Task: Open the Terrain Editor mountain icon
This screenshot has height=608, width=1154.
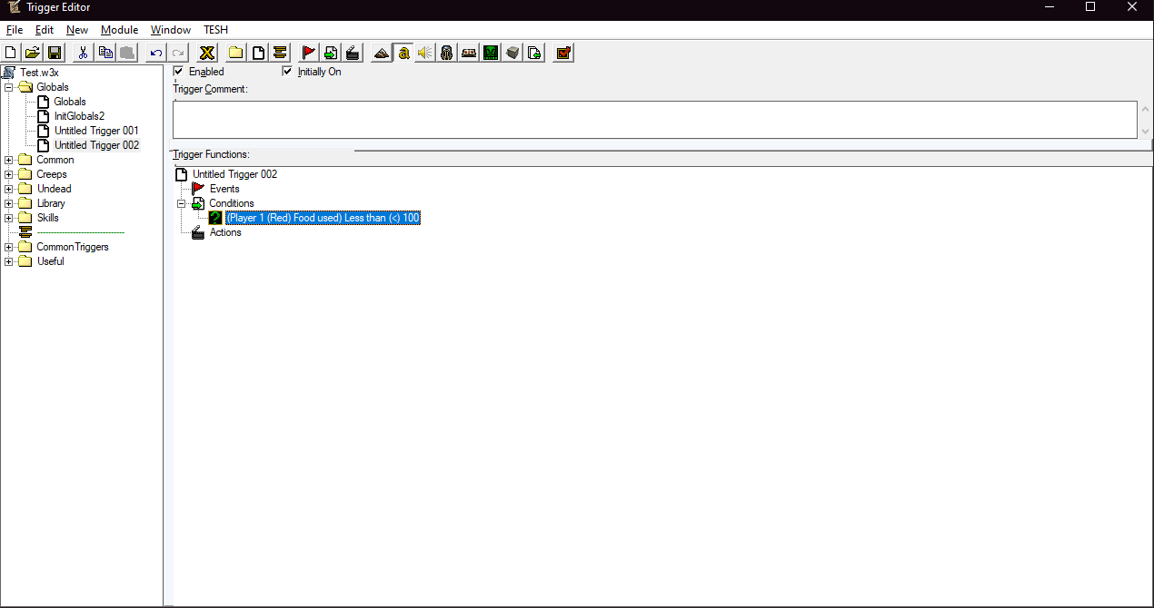Action: [382, 53]
